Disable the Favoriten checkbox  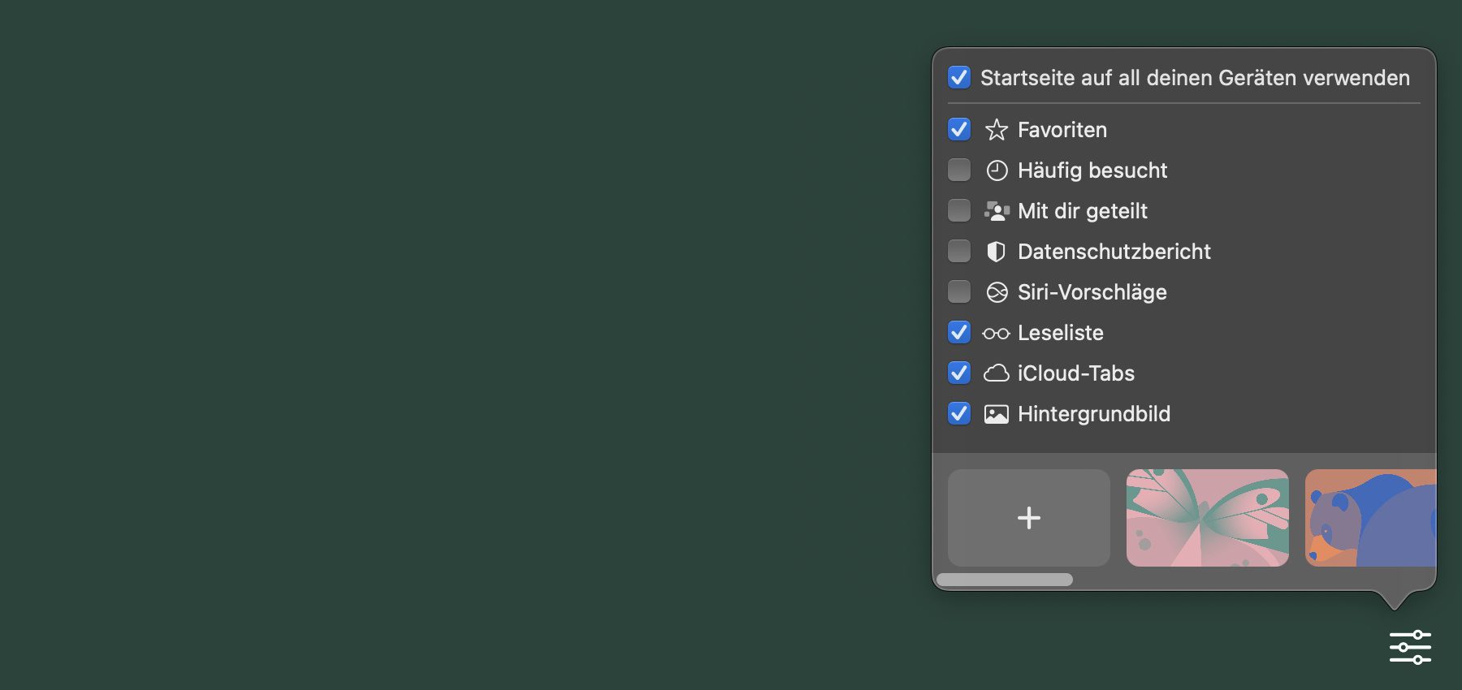click(959, 130)
